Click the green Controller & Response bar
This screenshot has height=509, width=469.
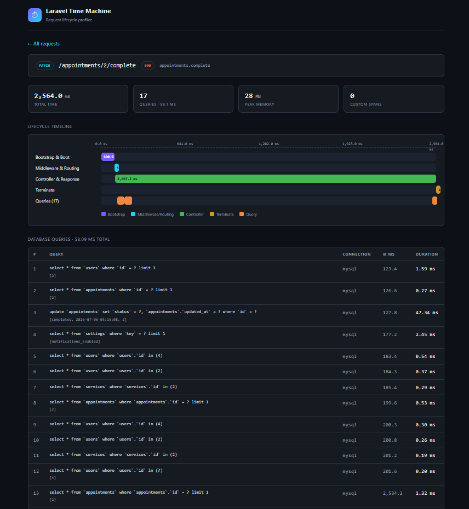276,179
